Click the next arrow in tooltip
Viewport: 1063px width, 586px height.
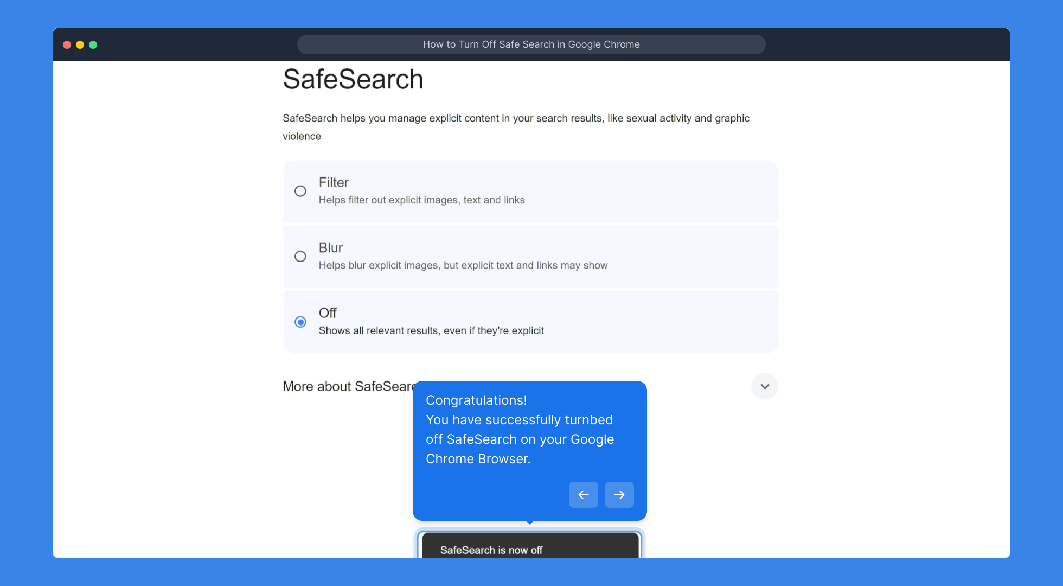[x=619, y=495]
